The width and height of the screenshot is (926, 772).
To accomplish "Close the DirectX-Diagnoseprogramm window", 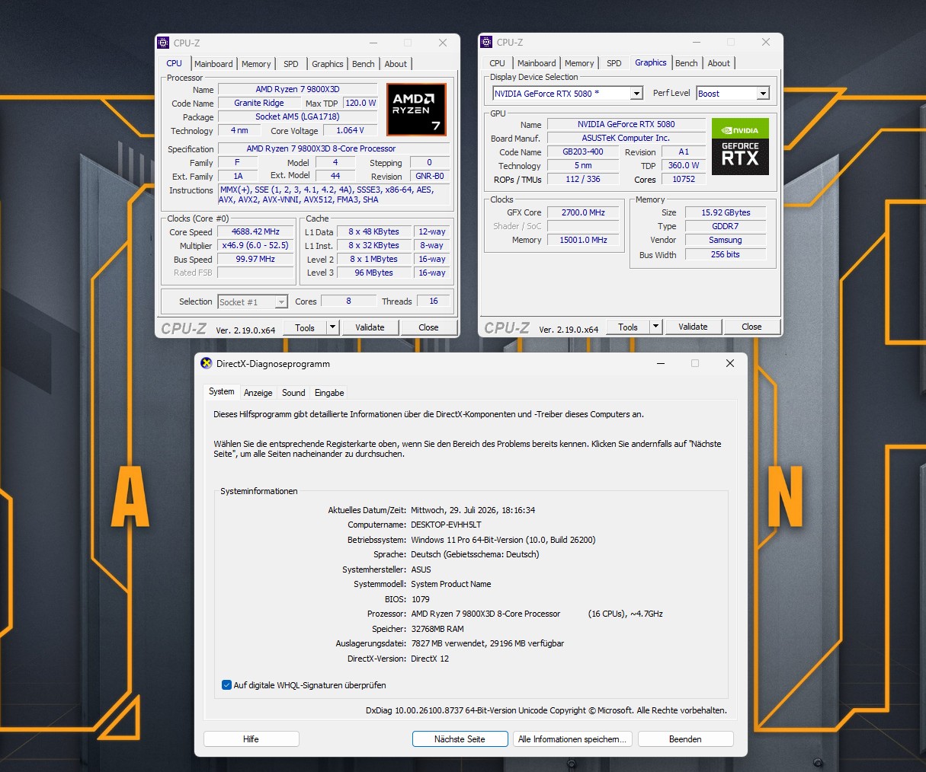I will (730, 363).
